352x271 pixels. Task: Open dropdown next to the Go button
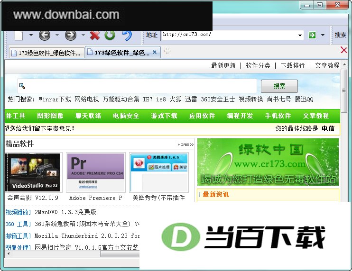(x=323, y=35)
